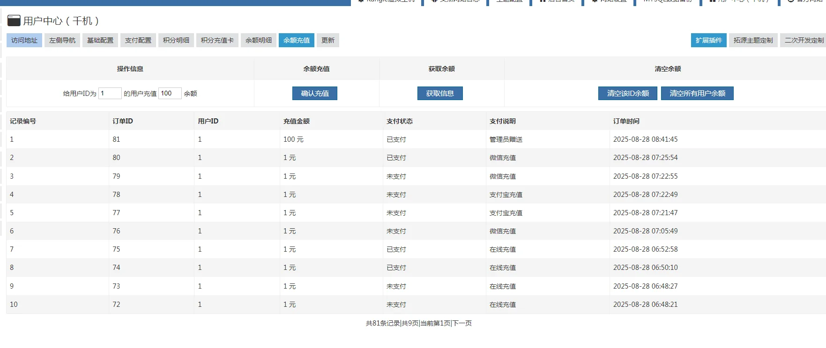Focus the user ID input field
The image size is (826, 348).
(110, 93)
